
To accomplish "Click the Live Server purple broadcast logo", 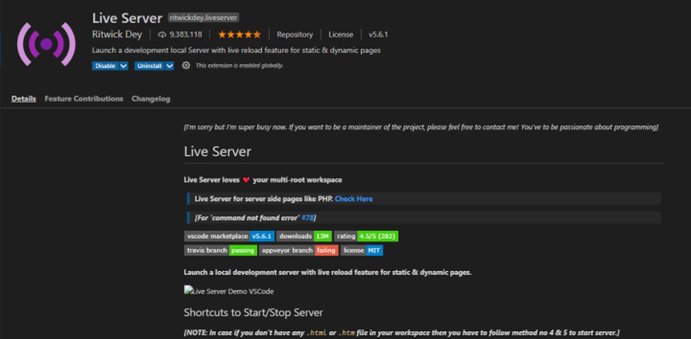I will tap(46, 44).
